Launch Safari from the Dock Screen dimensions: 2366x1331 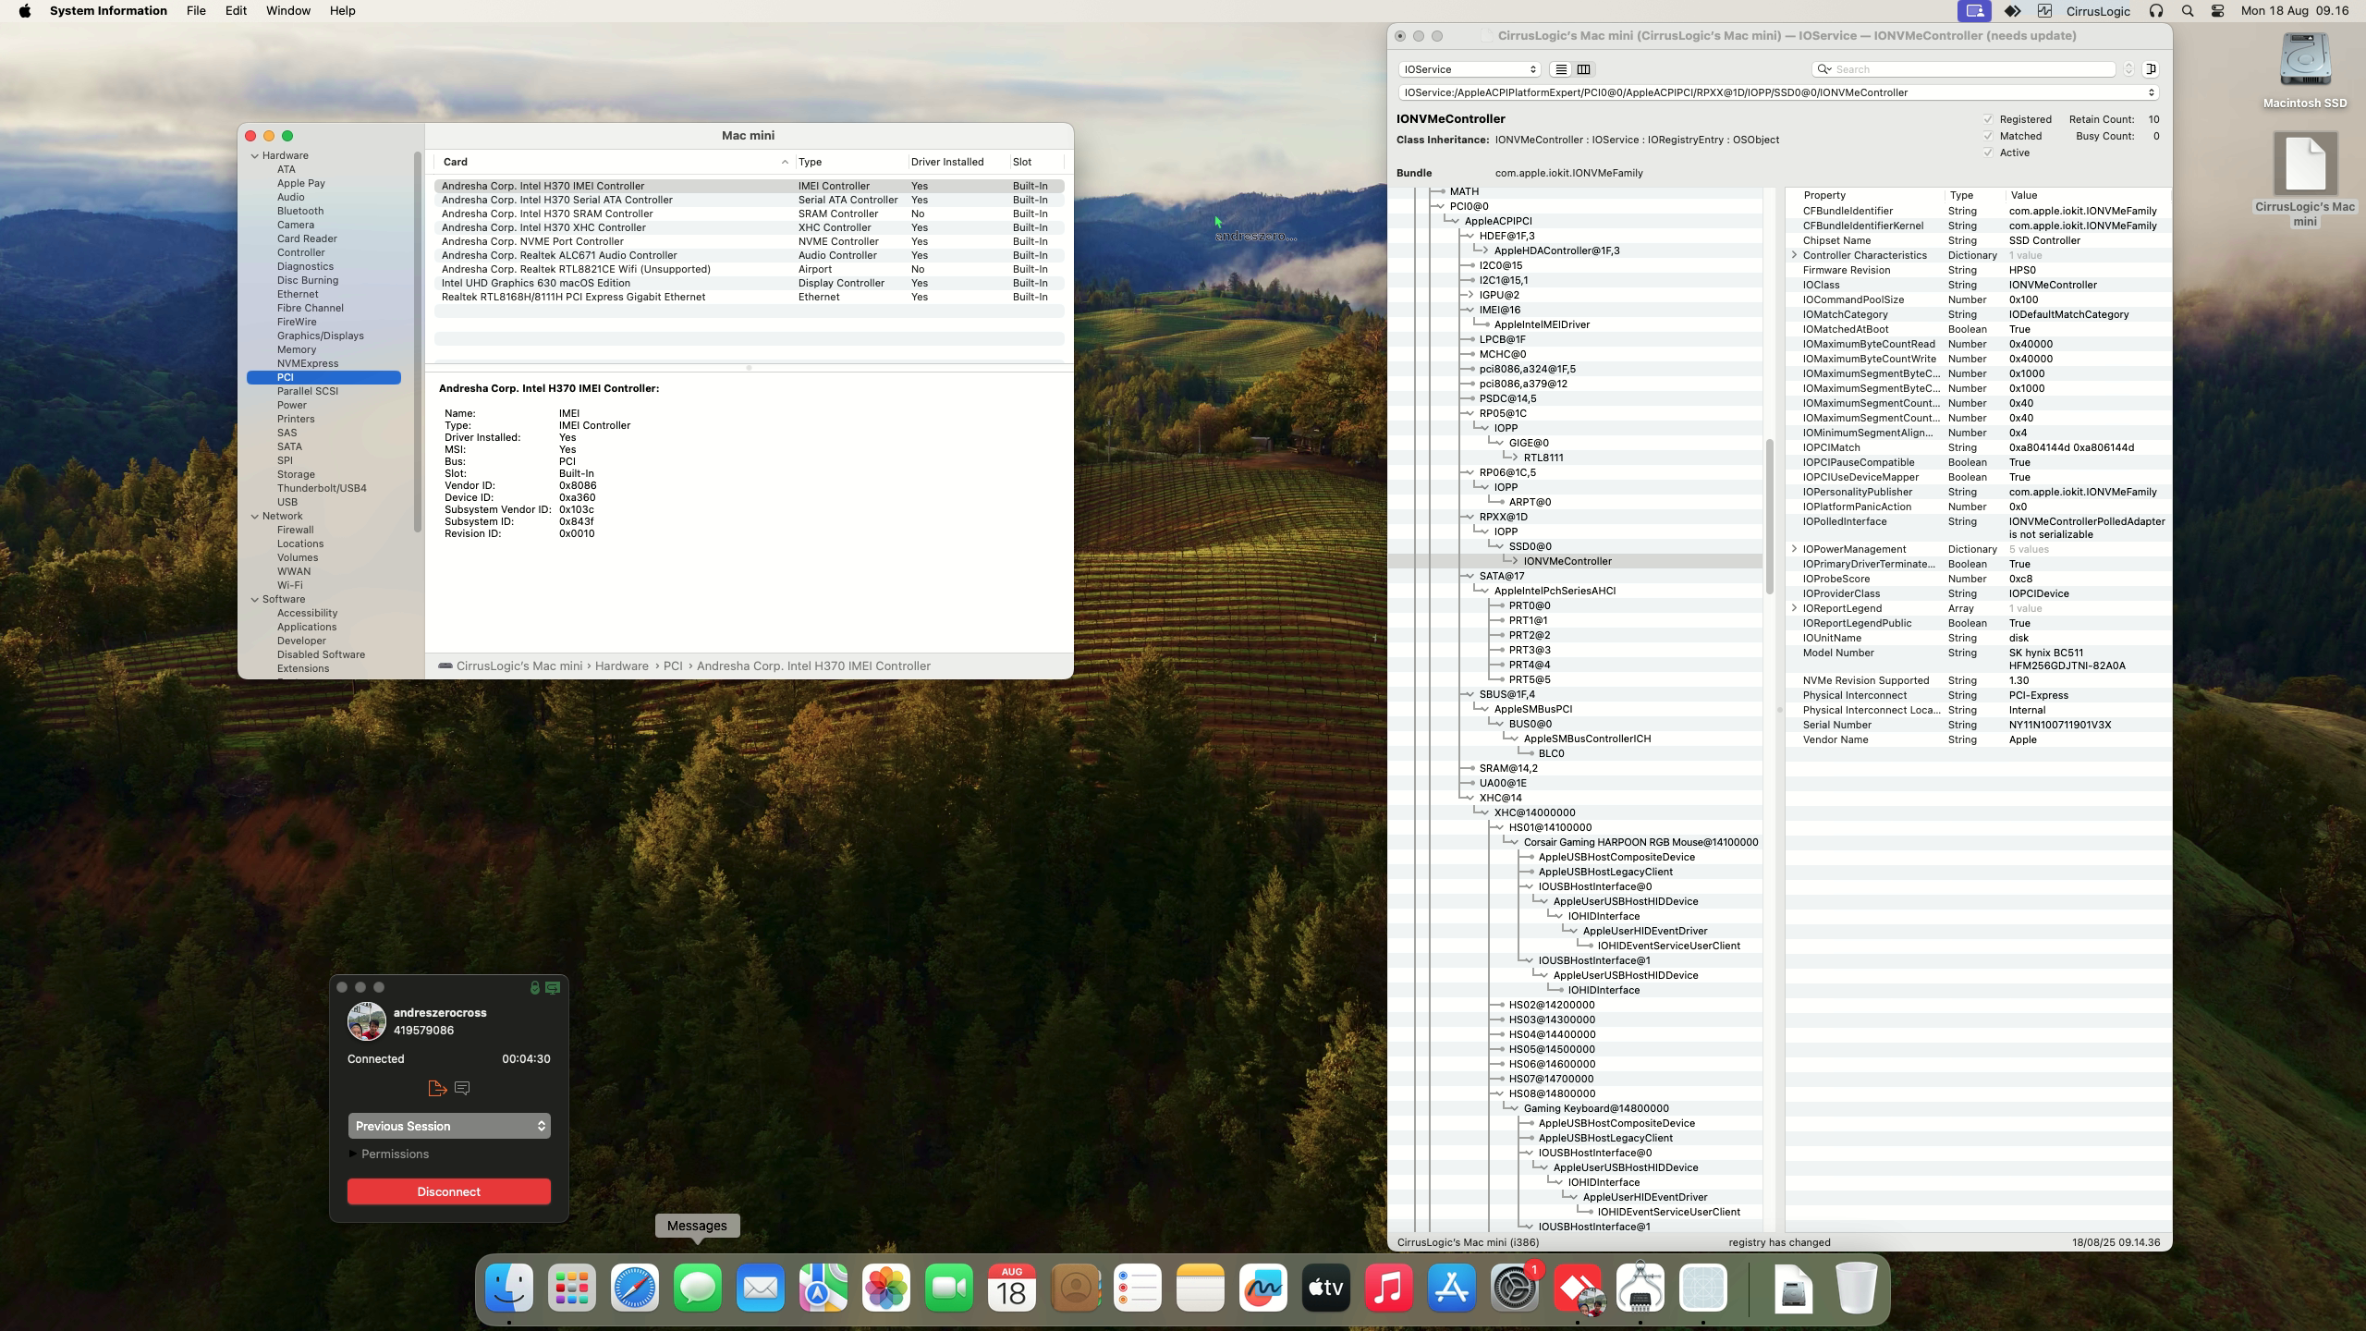coord(634,1288)
